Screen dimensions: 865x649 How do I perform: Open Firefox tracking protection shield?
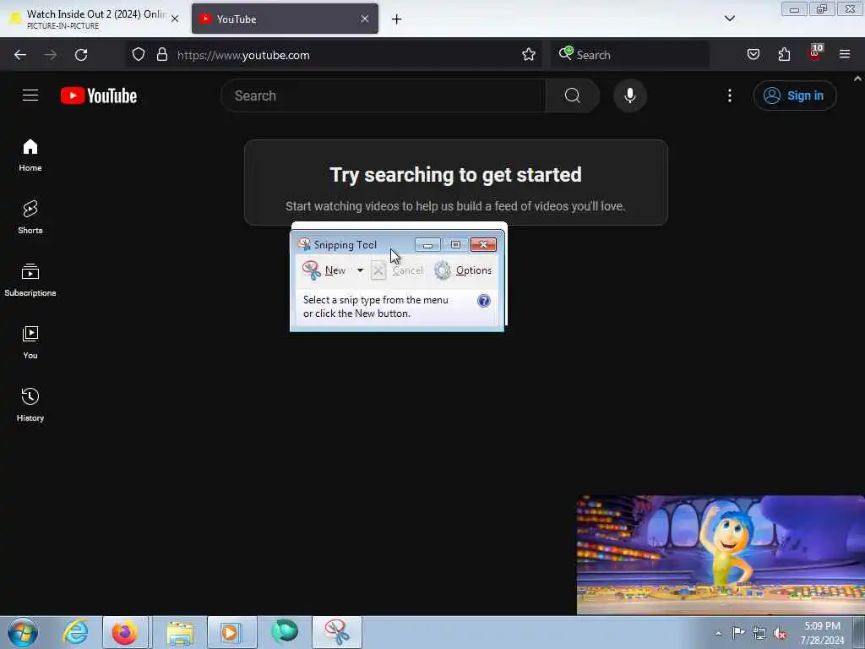(139, 55)
